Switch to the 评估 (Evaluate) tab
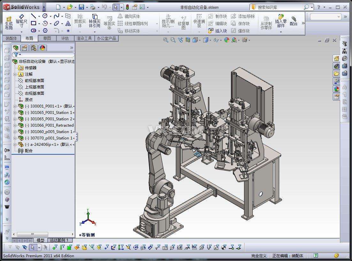352x261 pixels. pos(65,38)
